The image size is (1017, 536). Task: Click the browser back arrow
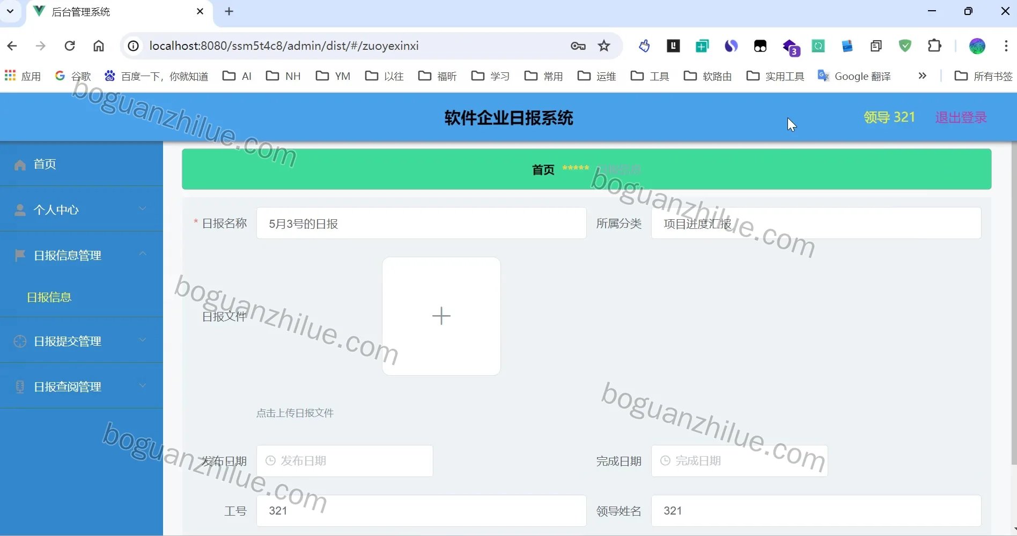(x=12, y=46)
